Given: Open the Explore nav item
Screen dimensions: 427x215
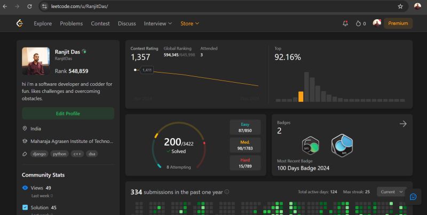Looking at the screenshot, I should point(43,23).
